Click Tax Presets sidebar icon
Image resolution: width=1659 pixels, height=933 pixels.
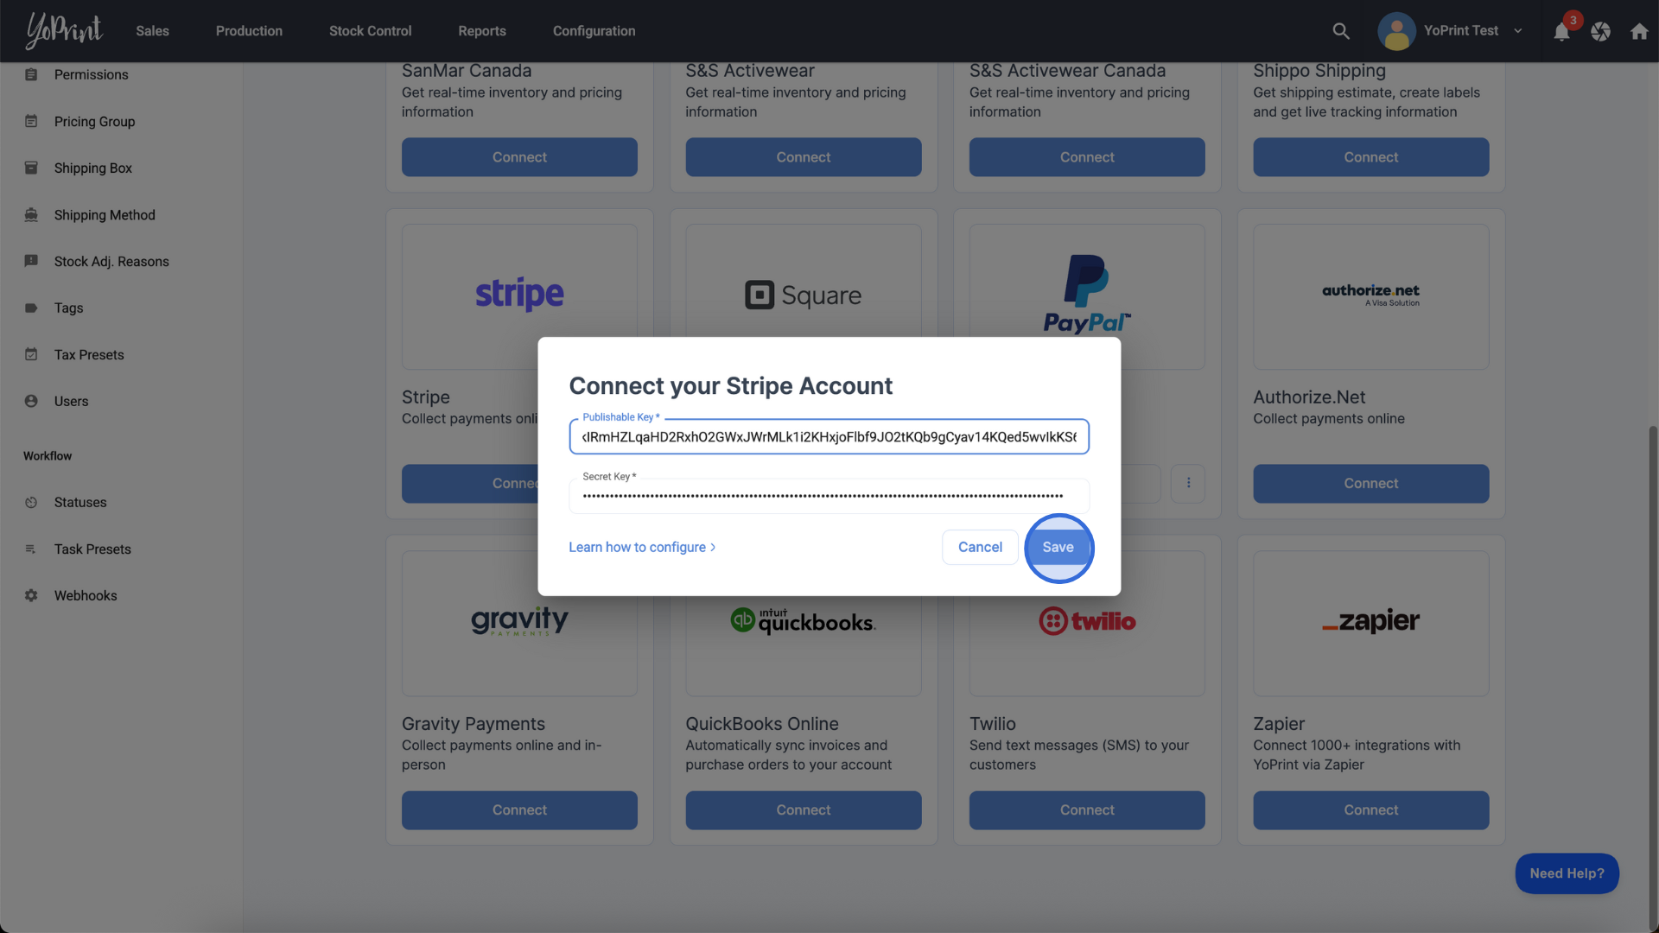pos(31,354)
